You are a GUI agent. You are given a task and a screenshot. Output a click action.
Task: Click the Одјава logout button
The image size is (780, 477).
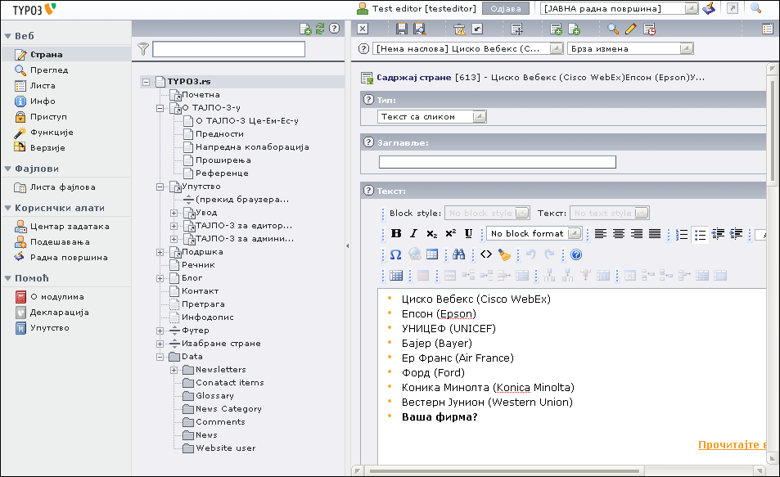point(505,8)
